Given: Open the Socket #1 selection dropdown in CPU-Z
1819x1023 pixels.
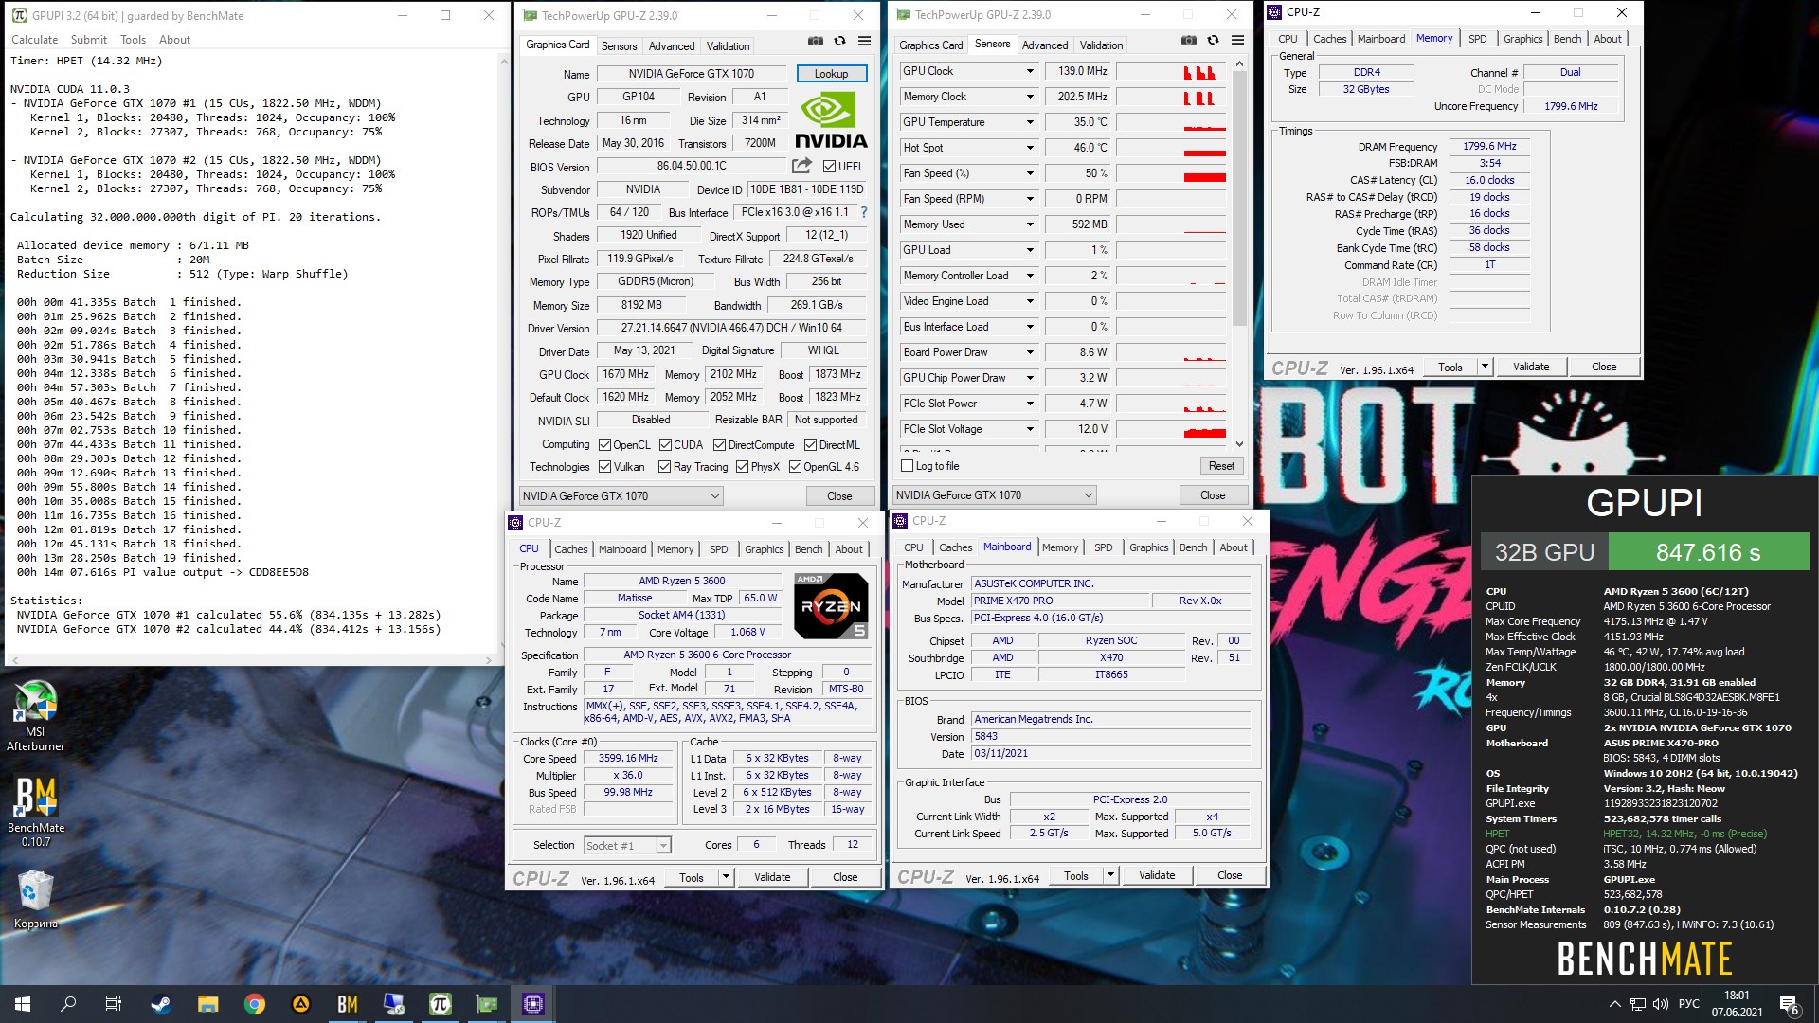Looking at the screenshot, I should 626,845.
